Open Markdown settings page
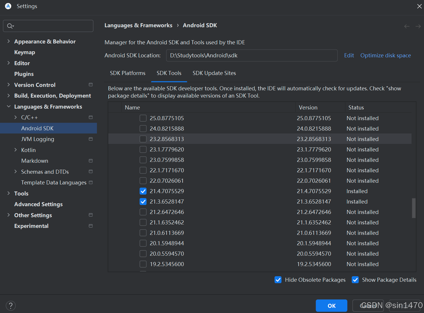This screenshot has width=424, height=313. (35, 161)
